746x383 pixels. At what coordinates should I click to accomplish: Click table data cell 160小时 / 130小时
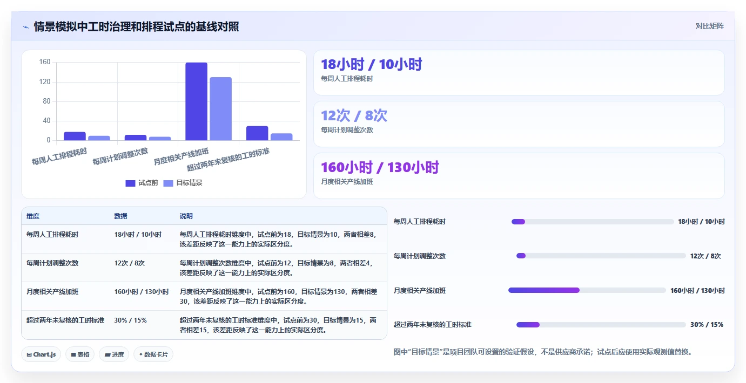142,292
